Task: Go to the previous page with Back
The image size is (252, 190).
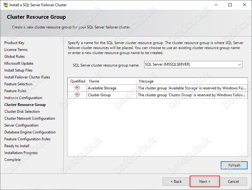Action: (176, 182)
